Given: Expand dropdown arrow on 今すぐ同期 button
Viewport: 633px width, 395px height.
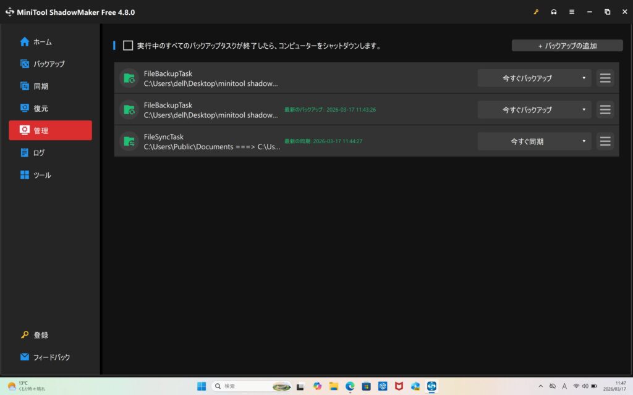Looking at the screenshot, I should pyautogui.click(x=584, y=141).
